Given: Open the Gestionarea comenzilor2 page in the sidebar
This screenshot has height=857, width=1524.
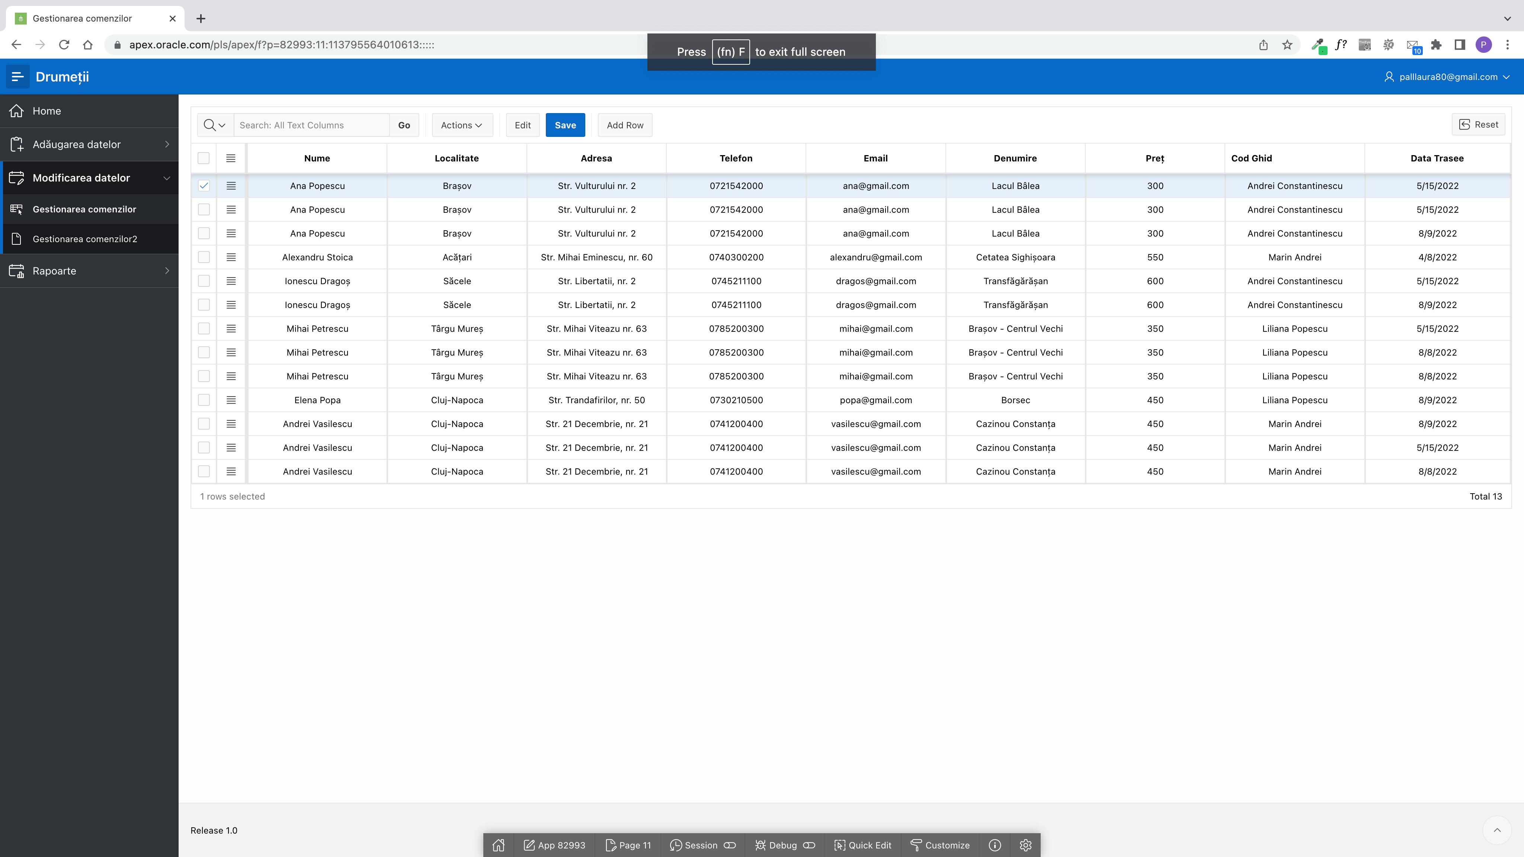Looking at the screenshot, I should [84, 238].
